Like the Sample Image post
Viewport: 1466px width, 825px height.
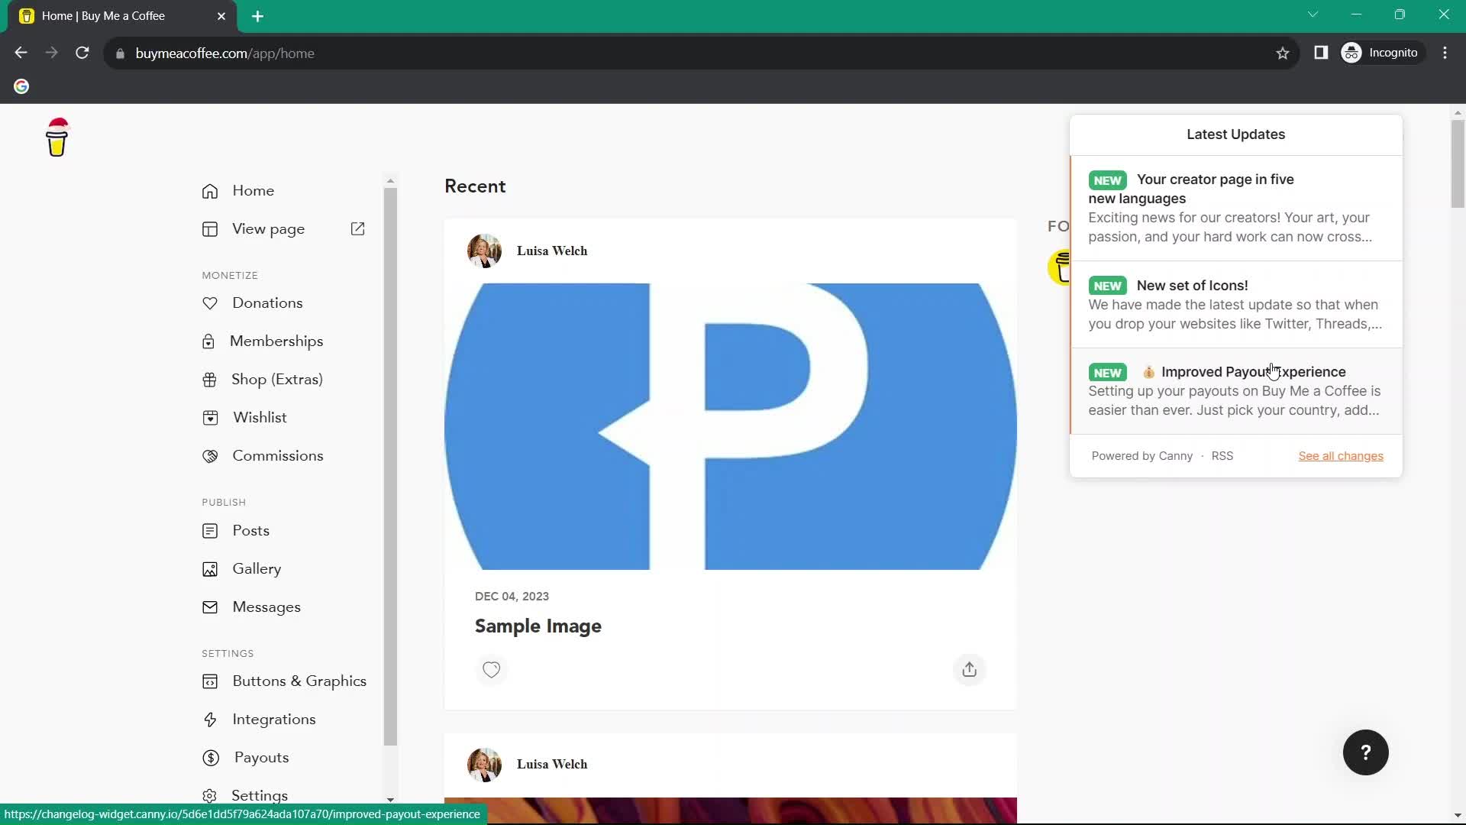(x=492, y=670)
